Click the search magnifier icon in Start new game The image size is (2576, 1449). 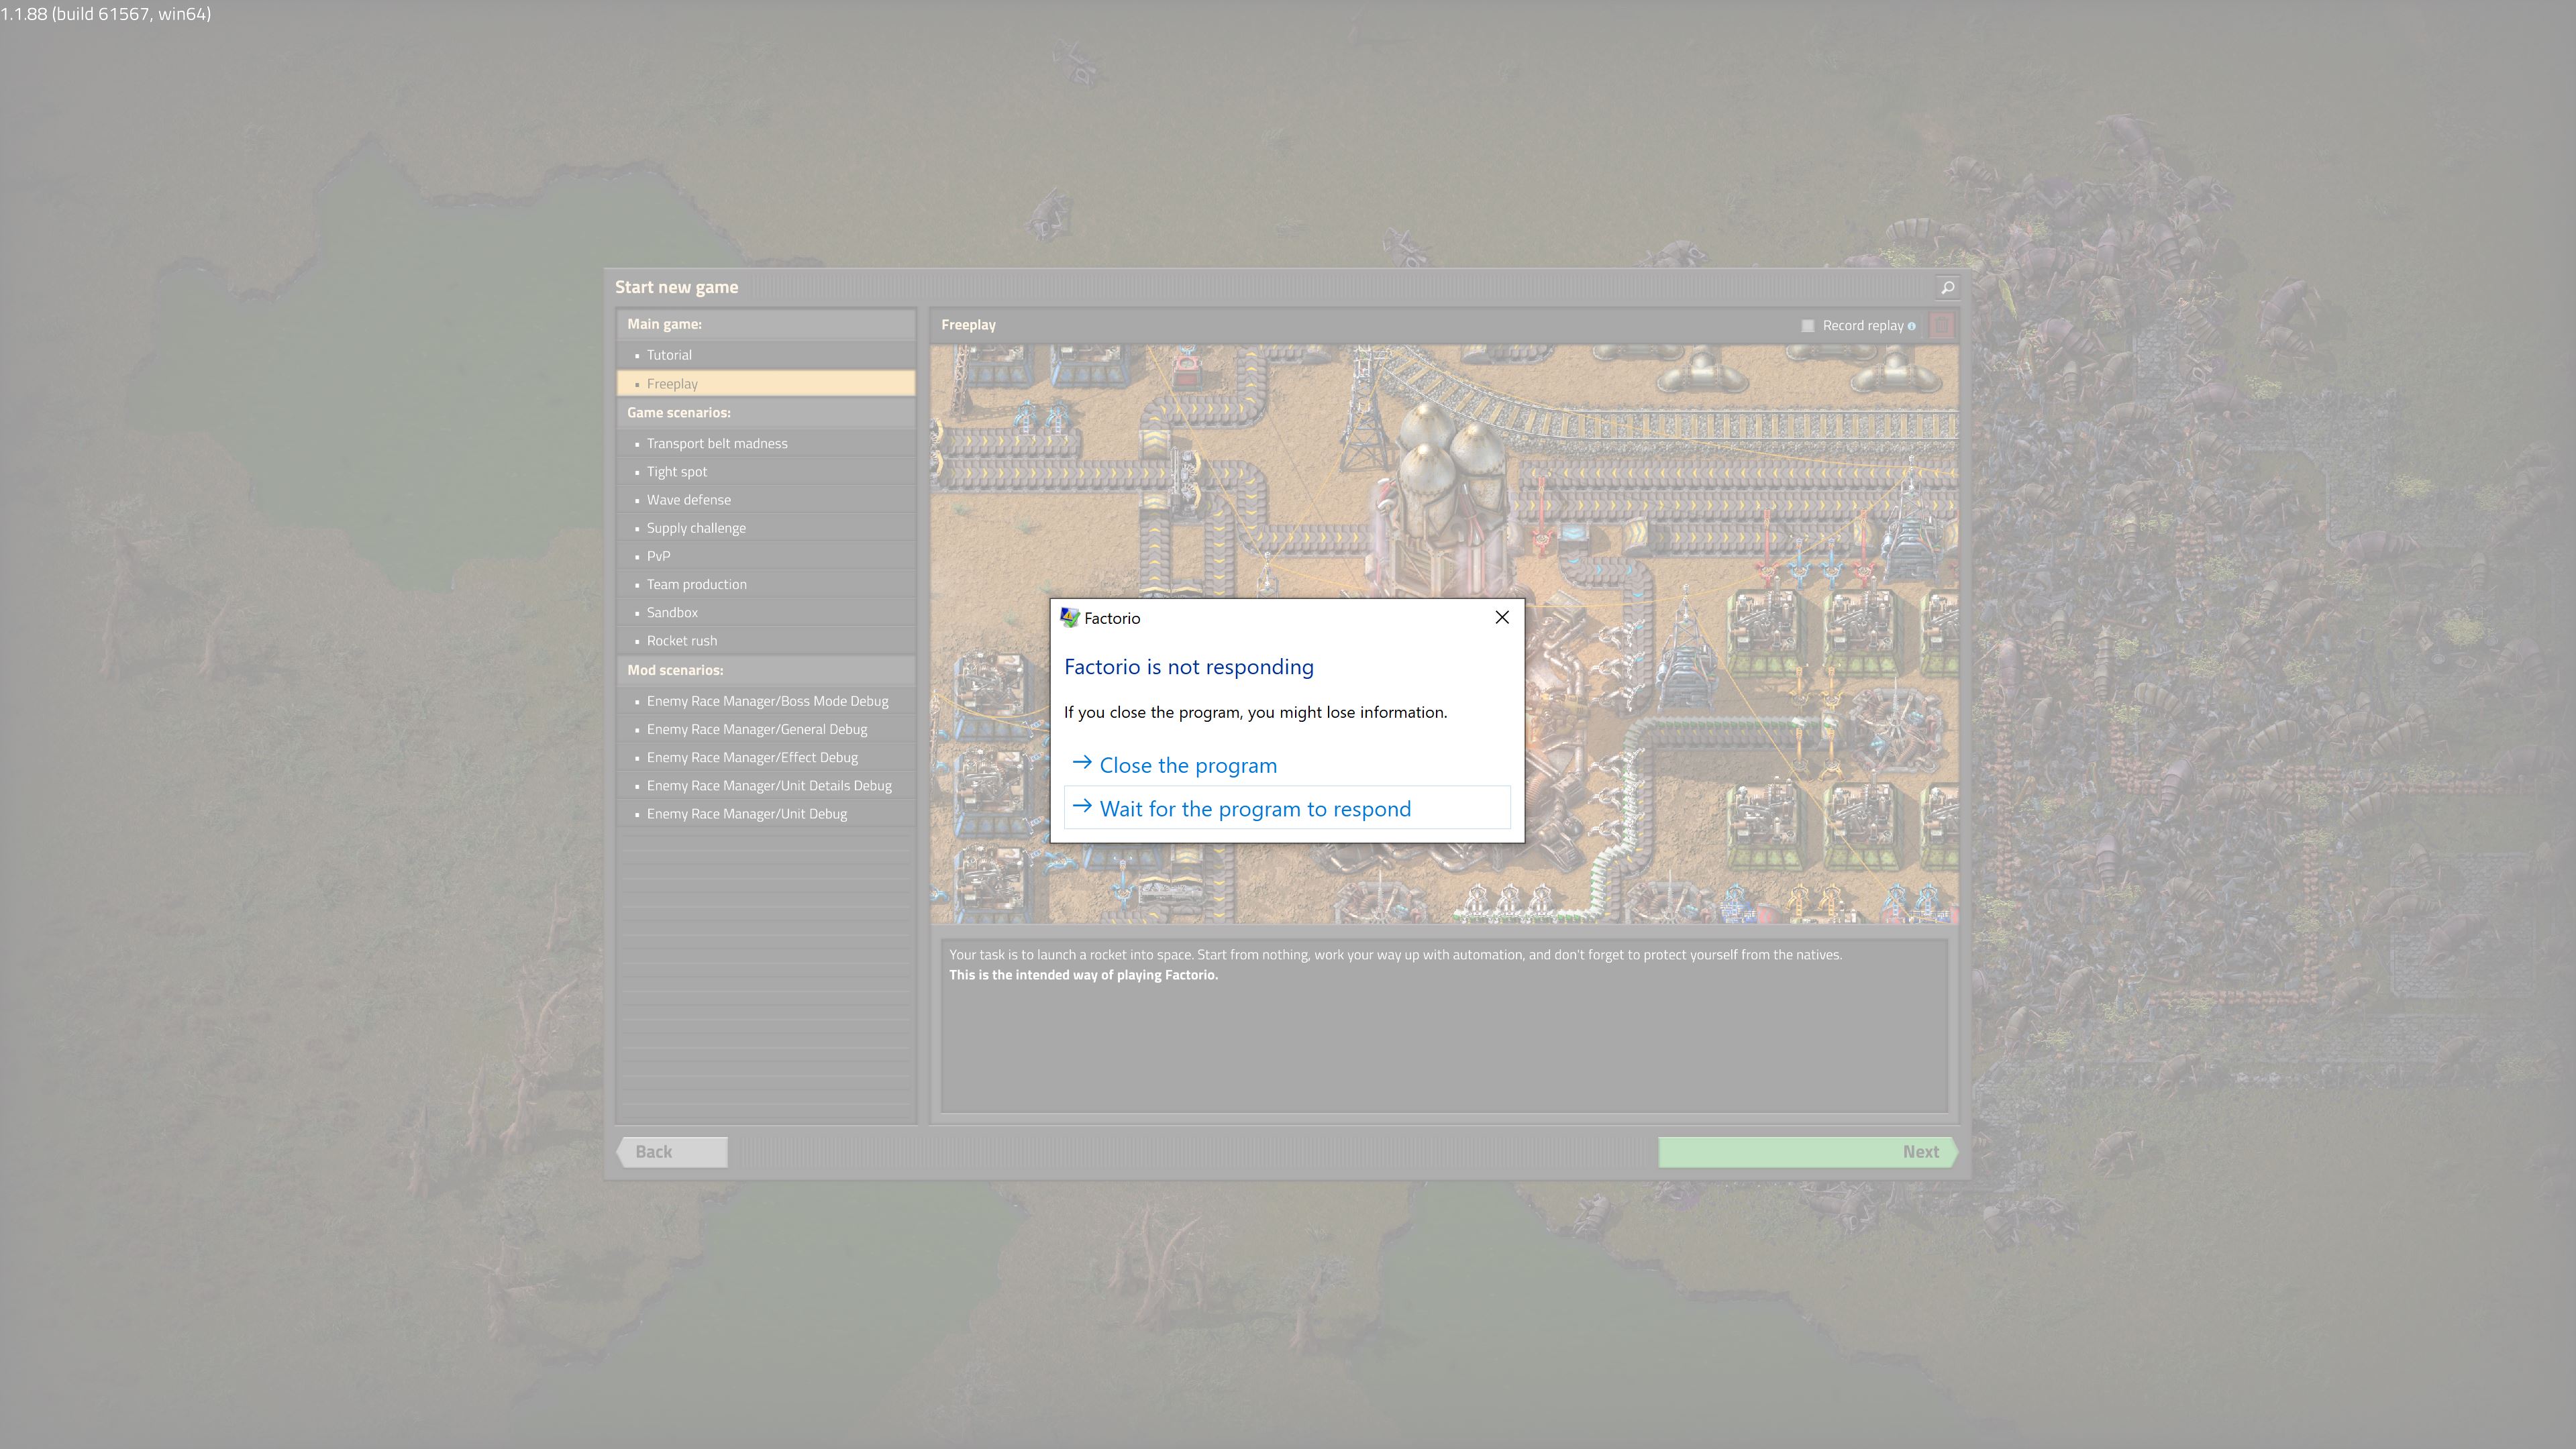coord(1947,288)
